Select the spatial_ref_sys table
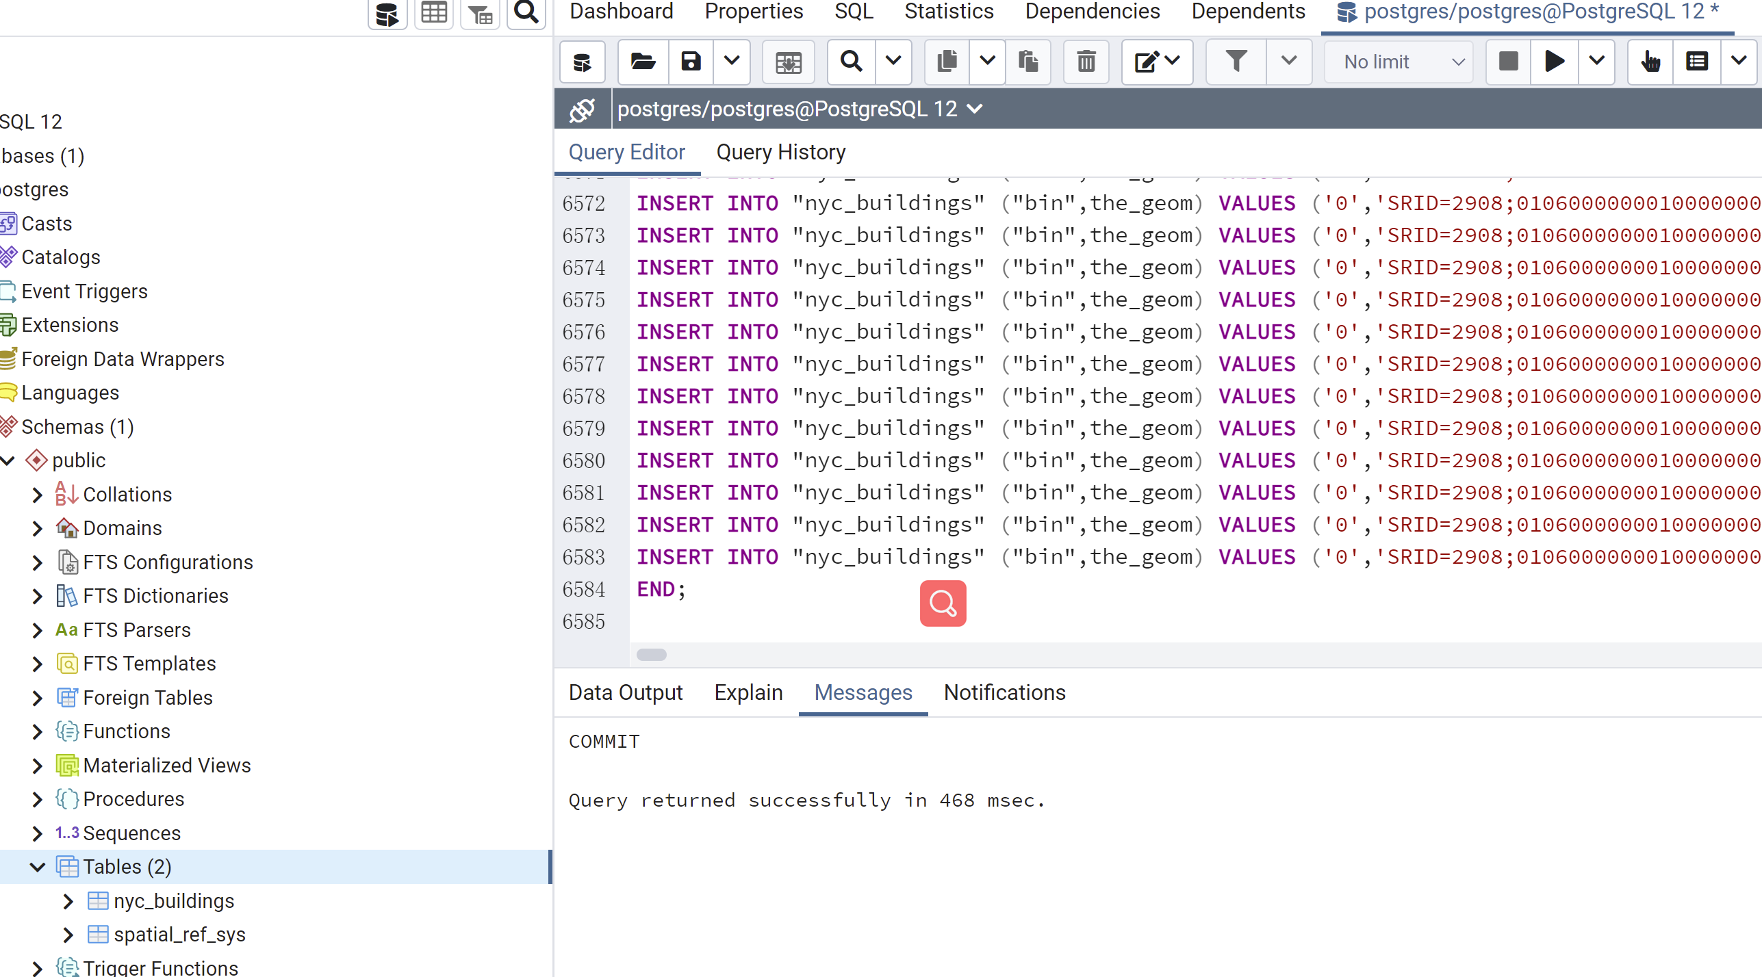Viewport: 1762px width, 977px height. 179,935
